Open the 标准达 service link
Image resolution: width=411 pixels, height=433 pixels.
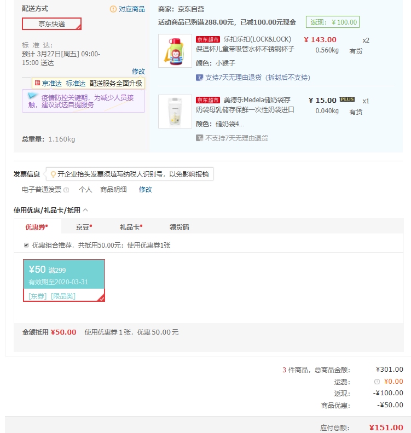76,84
